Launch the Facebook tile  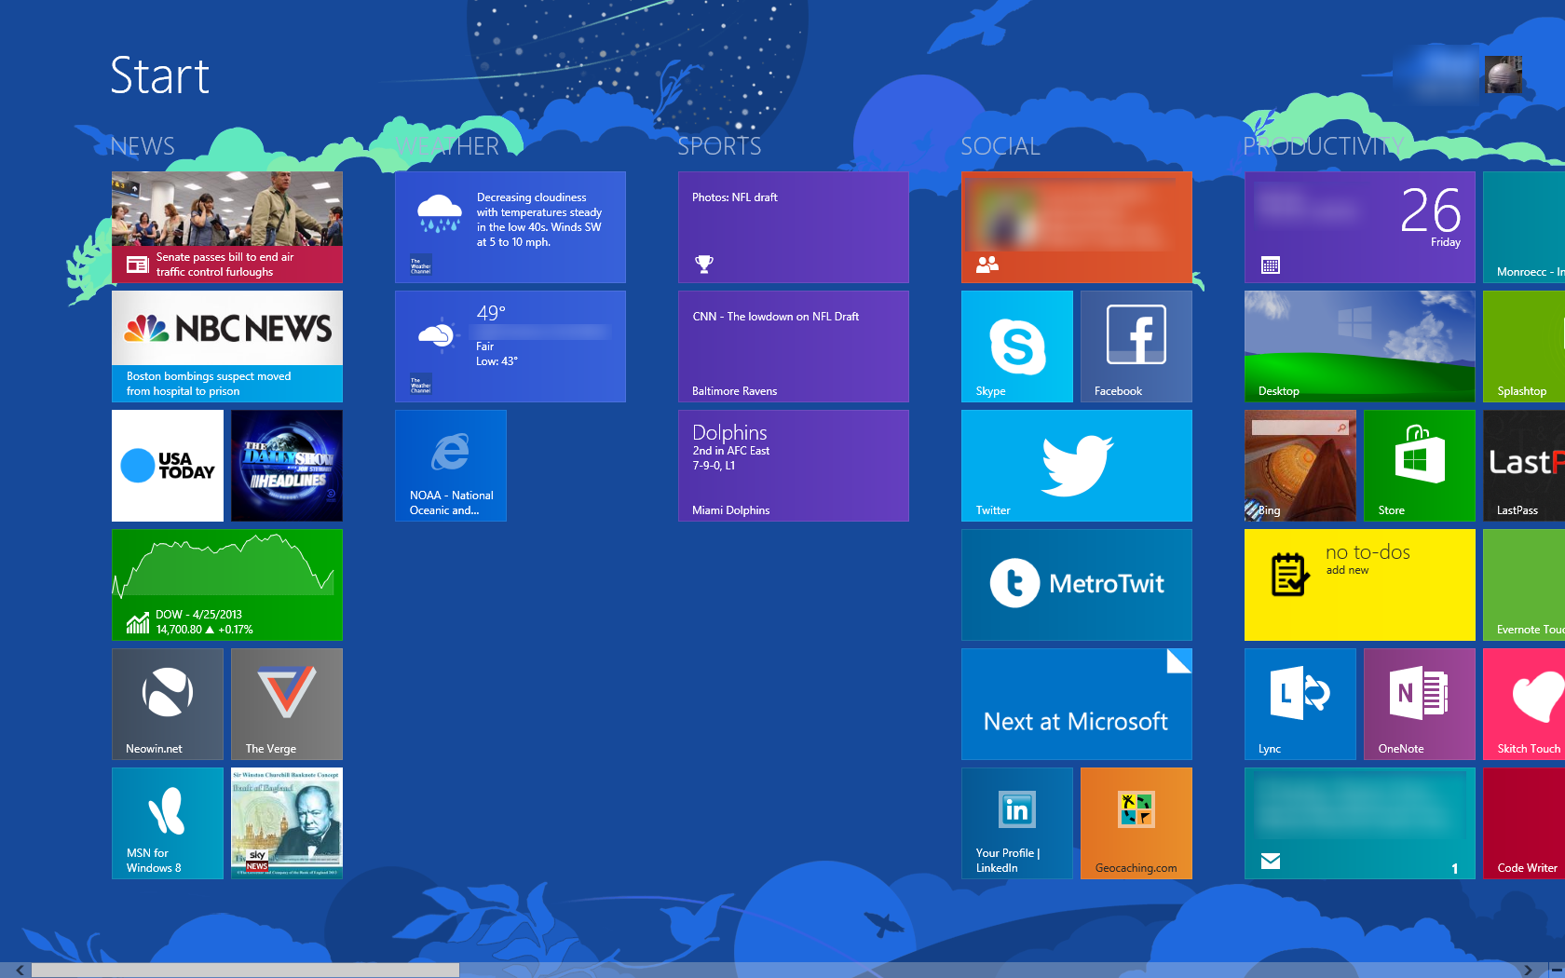(1136, 346)
